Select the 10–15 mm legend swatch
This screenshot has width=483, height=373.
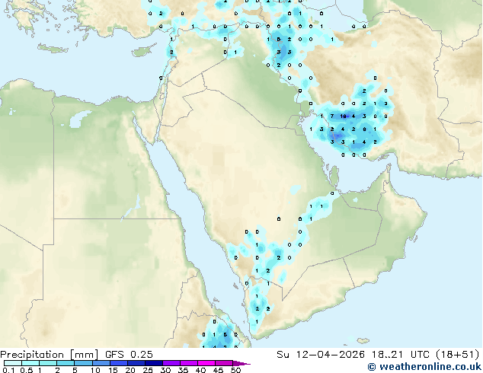[x=101, y=363]
